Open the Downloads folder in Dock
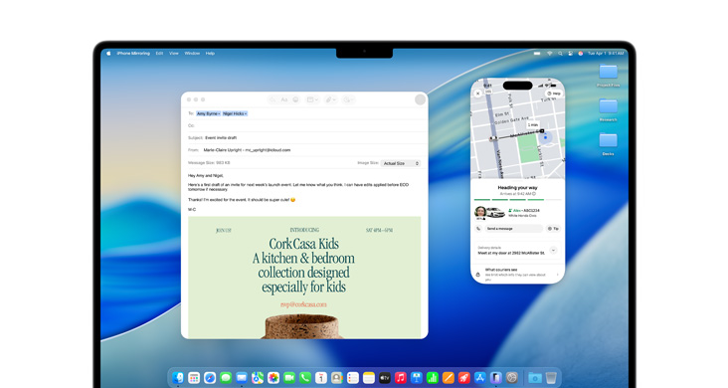The height and width of the screenshot is (388, 728). pos(535,378)
